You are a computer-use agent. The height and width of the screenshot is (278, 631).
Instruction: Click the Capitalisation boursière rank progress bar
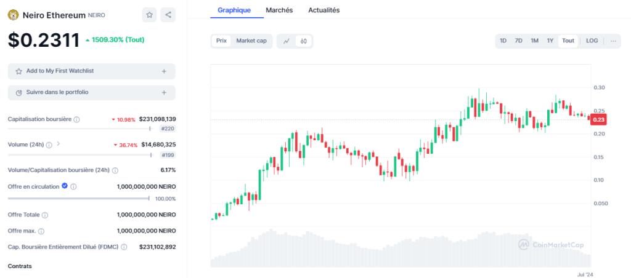tap(79, 129)
